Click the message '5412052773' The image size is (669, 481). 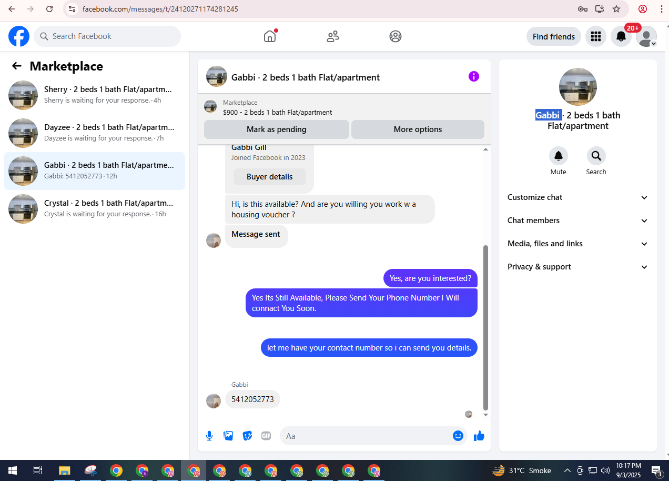(x=252, y=399)
